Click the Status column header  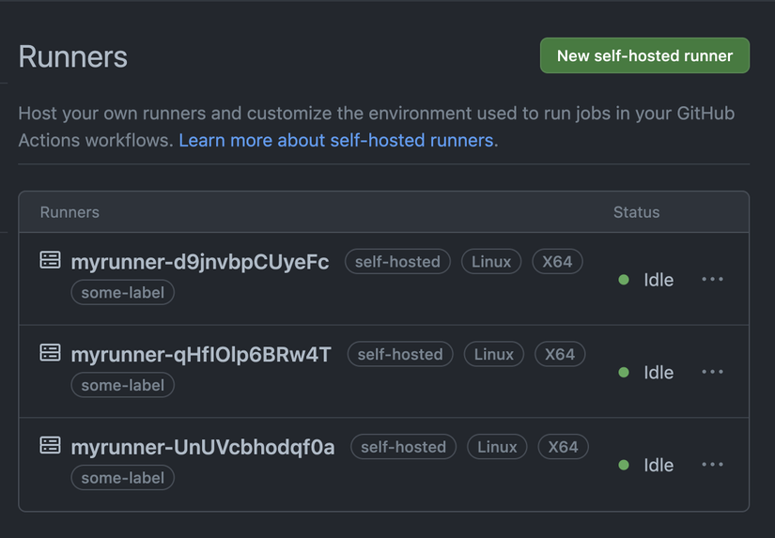(636, 212)
